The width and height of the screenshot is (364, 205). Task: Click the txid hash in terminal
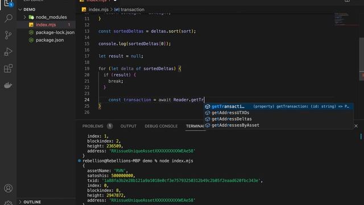(181, 181)
